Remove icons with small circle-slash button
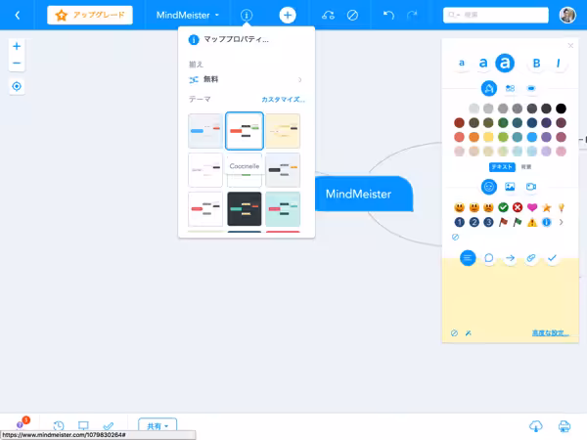Image resolution: width=587 pixels, height=440 pixels. tap(455, 237)
